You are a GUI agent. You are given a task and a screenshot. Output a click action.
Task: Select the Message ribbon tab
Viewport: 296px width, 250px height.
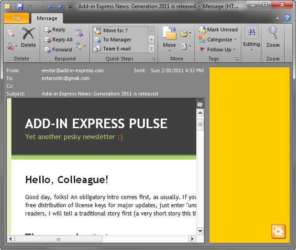coord(47,18)
